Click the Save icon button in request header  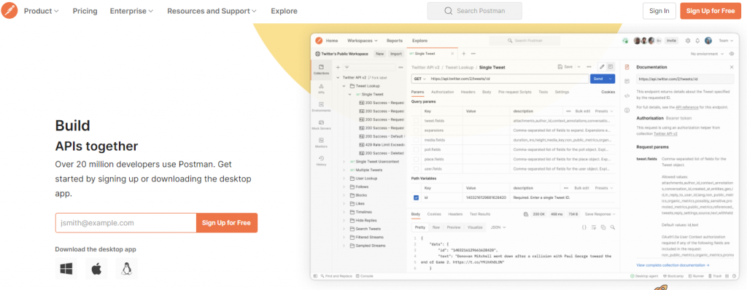click(x=565, y=67)
